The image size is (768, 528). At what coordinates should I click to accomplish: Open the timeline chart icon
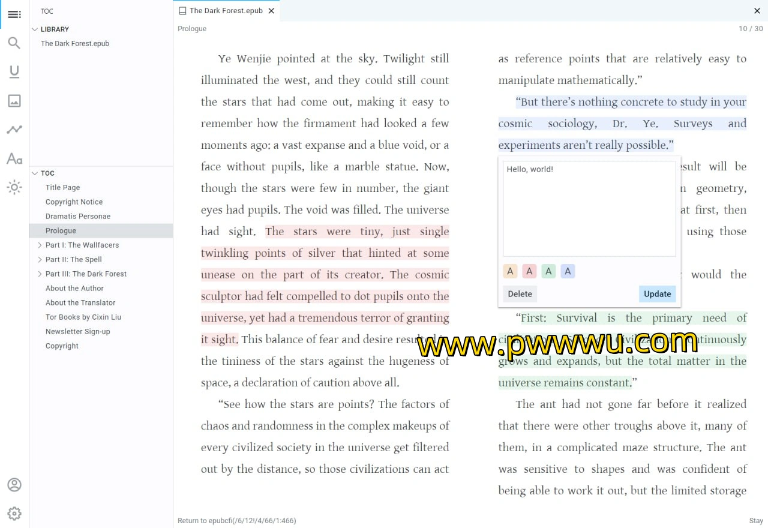tap(14, 130)
